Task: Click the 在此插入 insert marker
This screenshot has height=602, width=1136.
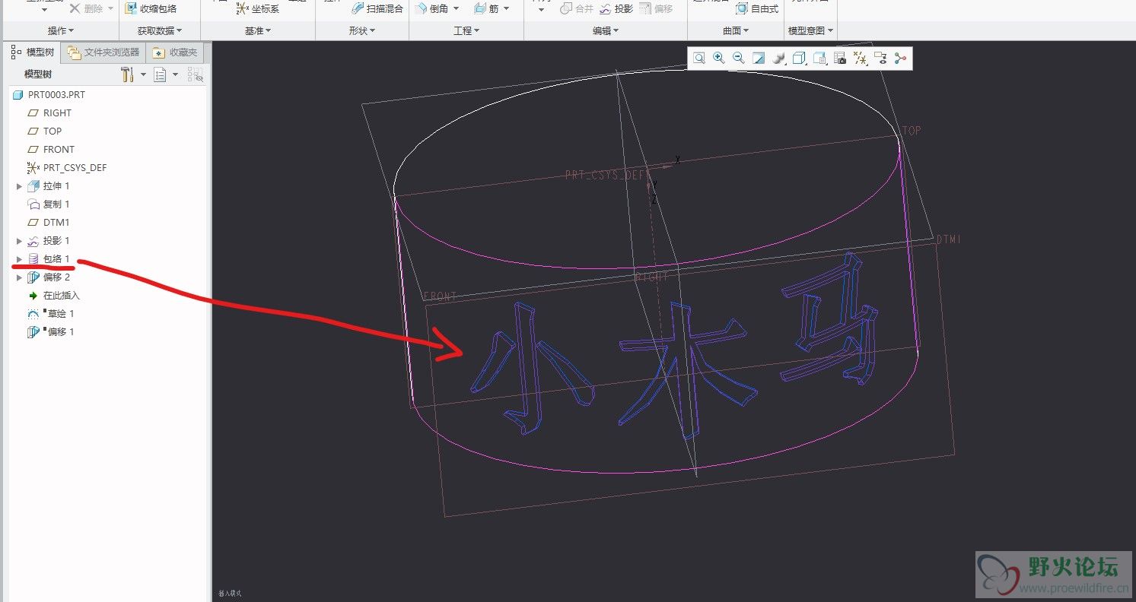Action: click(53, 296)
